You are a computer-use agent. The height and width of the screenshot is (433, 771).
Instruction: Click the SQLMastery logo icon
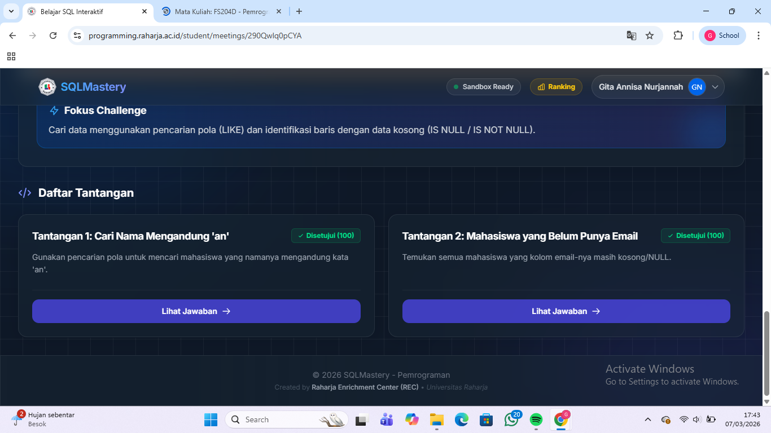(x=47, y=87)
